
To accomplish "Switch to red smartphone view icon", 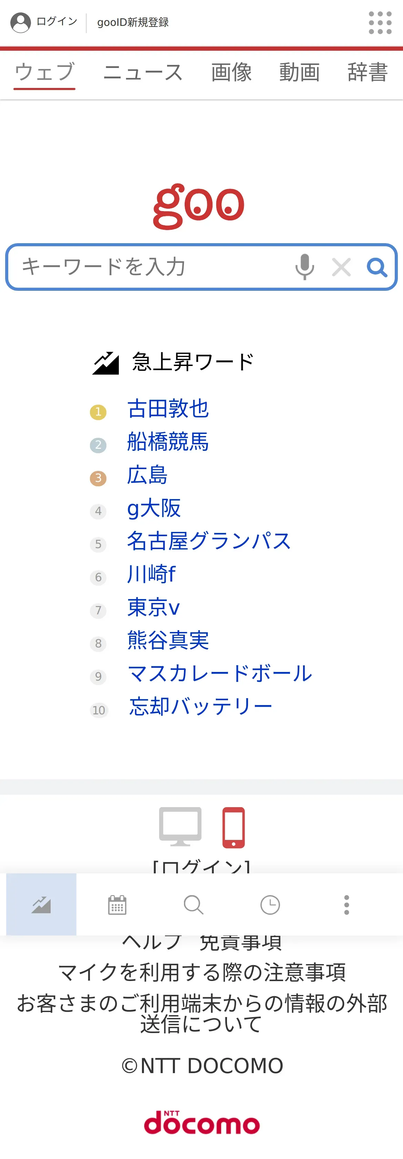I will tap(234, 828).
